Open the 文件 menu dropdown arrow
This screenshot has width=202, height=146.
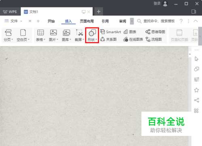[x=21, y=21]
